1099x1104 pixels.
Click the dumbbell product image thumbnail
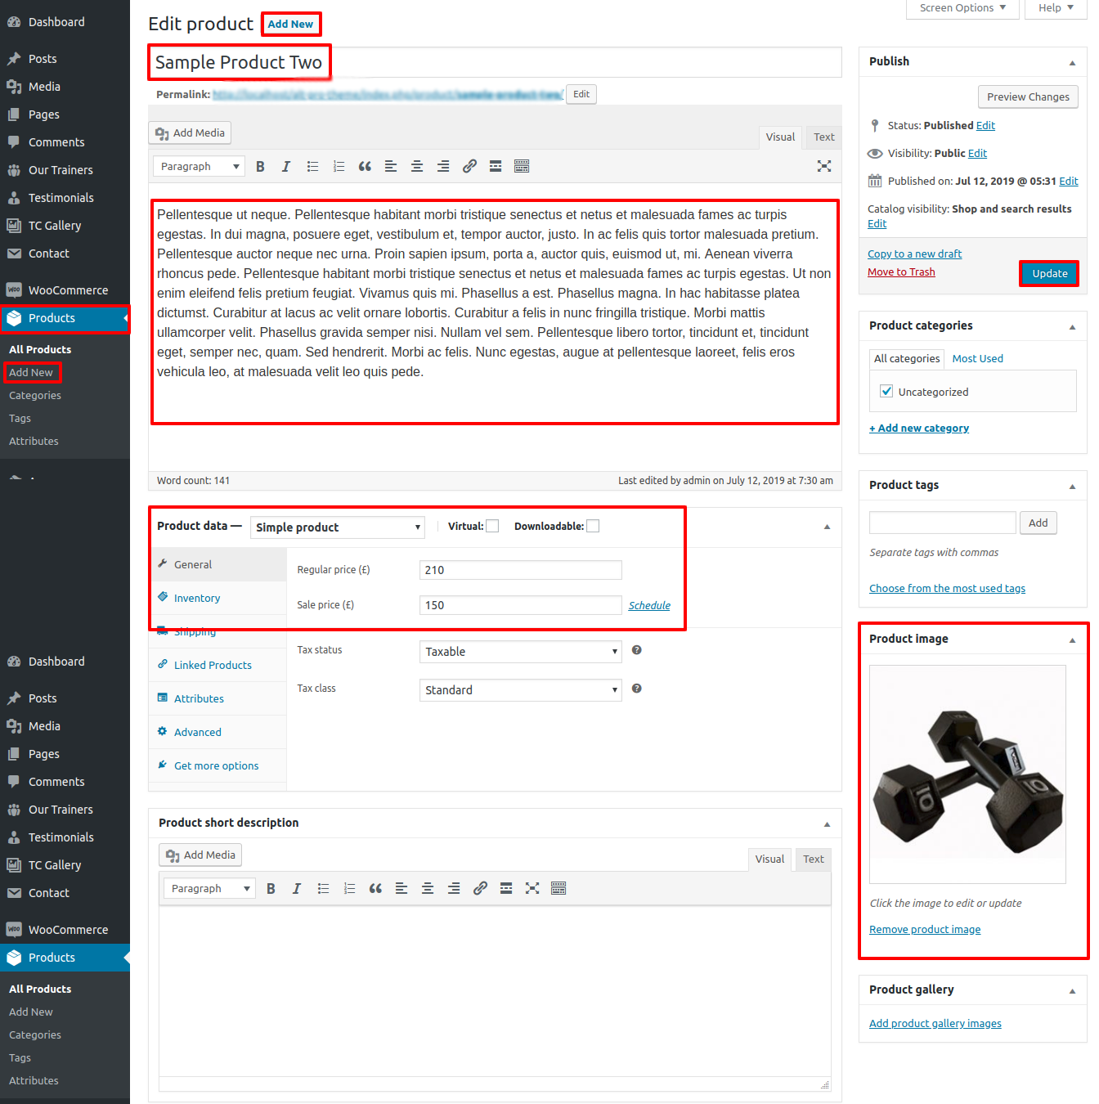(967, 774)
